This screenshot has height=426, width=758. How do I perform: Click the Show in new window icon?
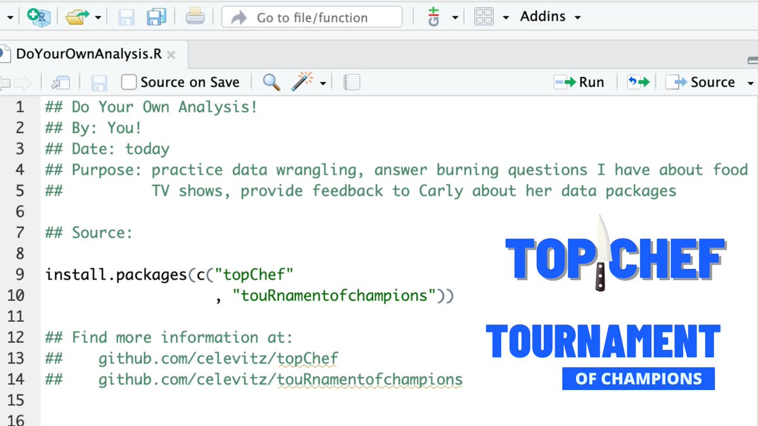pyautogui.click(x=60, y=82)
